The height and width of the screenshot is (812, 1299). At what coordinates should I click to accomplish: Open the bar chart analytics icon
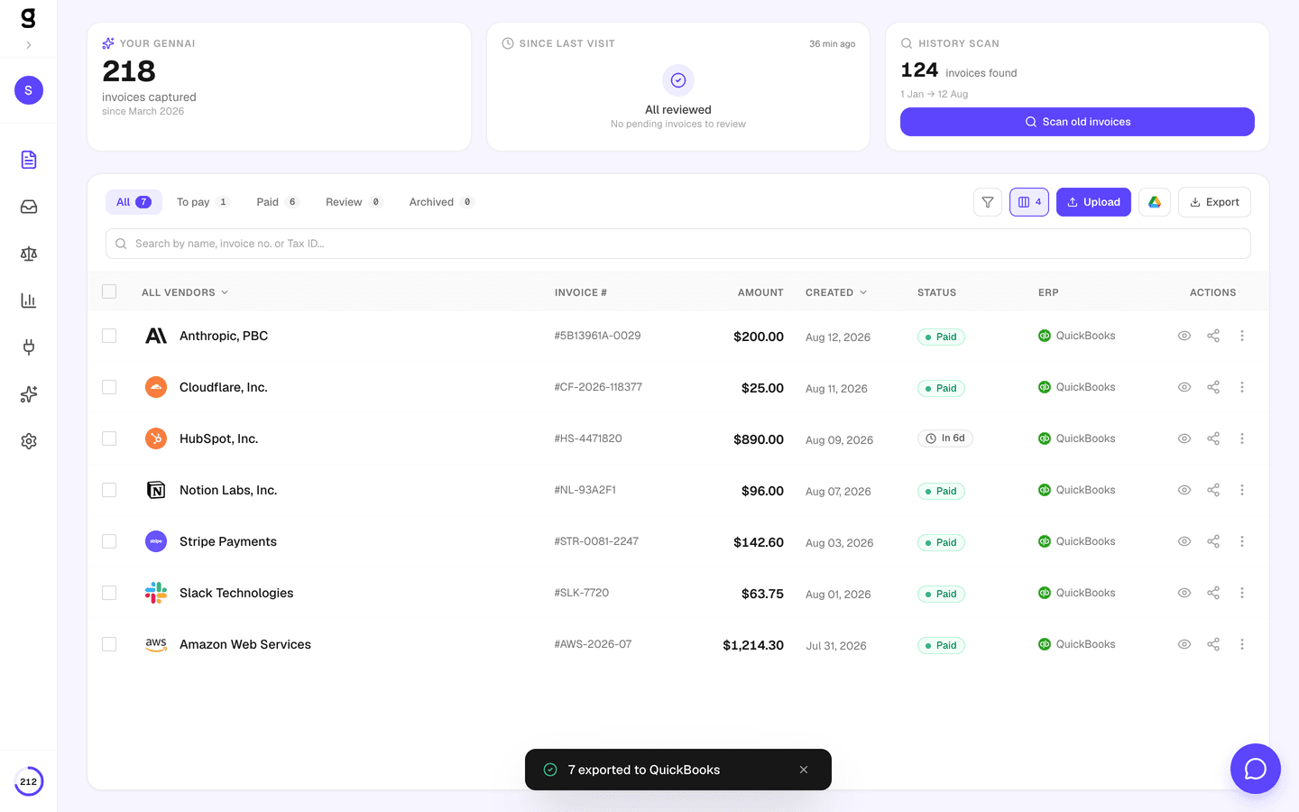coord(29,300)
